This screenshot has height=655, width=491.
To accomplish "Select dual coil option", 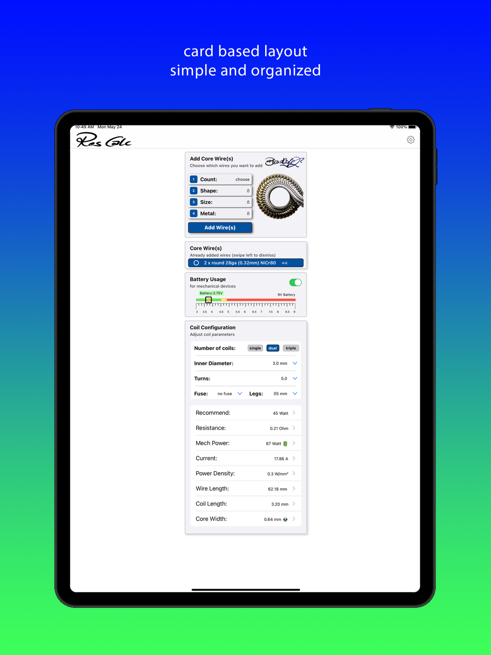I will 273,348.
